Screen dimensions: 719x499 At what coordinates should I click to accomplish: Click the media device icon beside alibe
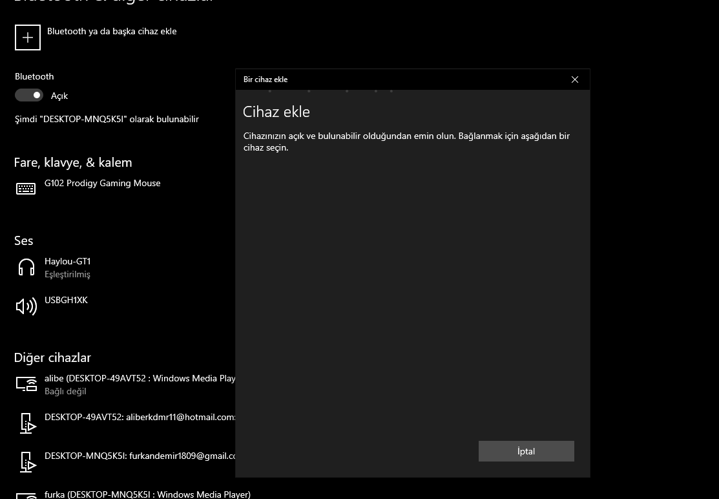click(26, 384)
